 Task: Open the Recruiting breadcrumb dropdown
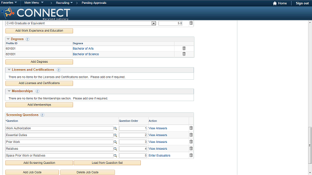64,3
